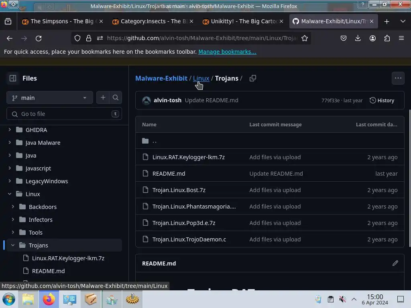
Task: Open the three-dot more options menu
Action: point(398,78)
